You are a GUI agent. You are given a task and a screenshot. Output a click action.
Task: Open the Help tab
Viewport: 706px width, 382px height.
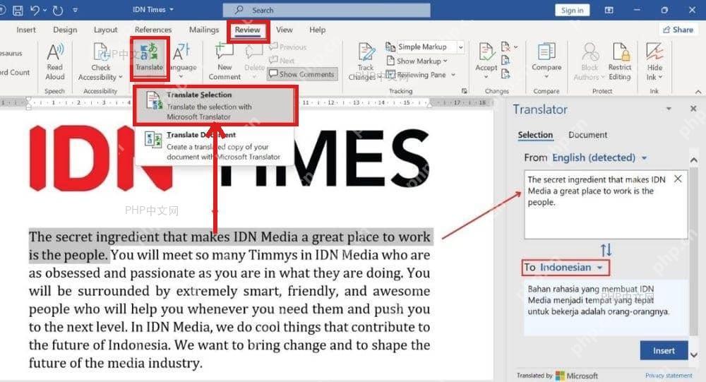point(317,30)
